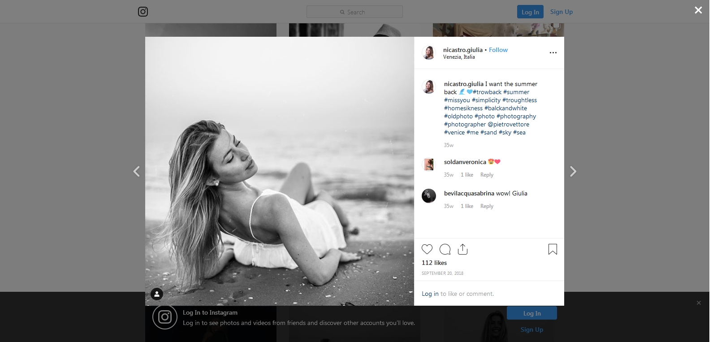Click Sign Up in bottom banner
Viewport: 717px width, 342px height.
532,329
